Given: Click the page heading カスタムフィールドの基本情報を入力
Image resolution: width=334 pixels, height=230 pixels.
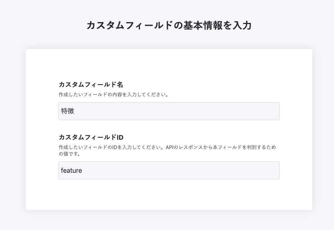Looking at the screenshot, I should pos(169,25).
